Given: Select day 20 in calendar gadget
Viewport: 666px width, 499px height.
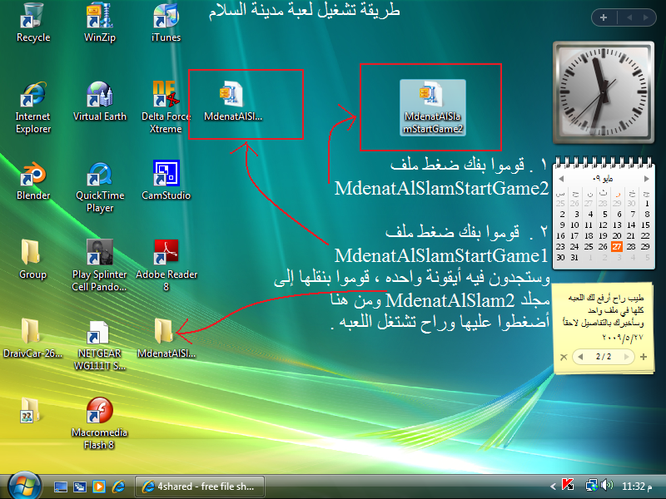Looking at the screenshot, I should click(x=617, y=235).
